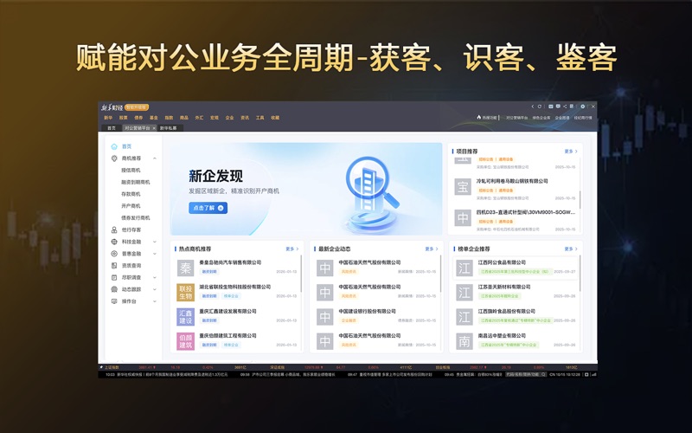Click the share icon in title bar
Screen dimensions: 692x433
tap(565, 107)
